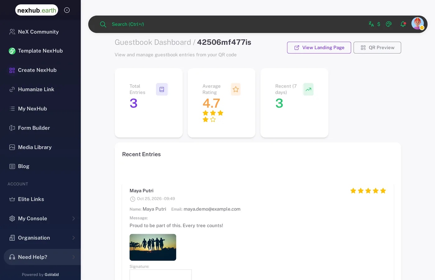Click the Media Library image icon
Image resolution: width=435 pixels, height=280 pixels.
(12, 147)
